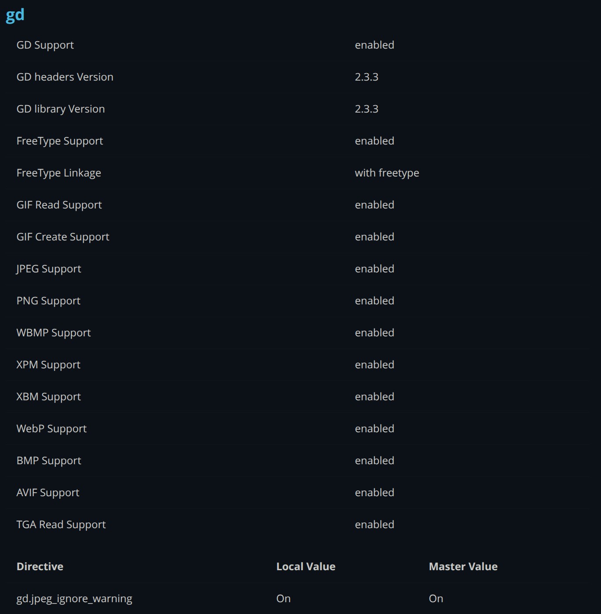Image resolution: width=601 pixels, height=614 pixels.
Task: Click the BMP Support enabled value
Action: pos(374,461)
